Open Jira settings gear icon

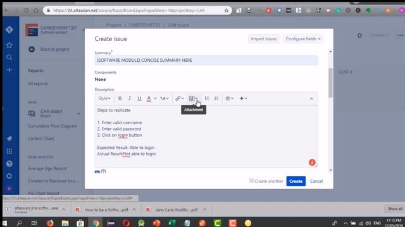pyautogui.click(x=9, y=176)
